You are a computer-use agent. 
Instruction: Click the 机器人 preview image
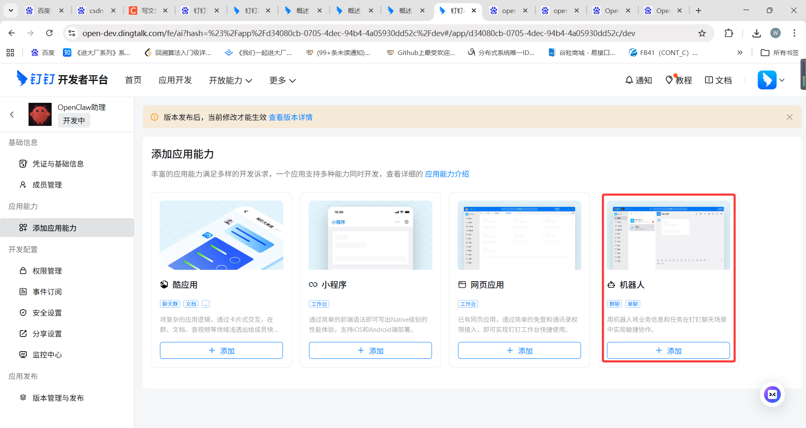[668, 235]
